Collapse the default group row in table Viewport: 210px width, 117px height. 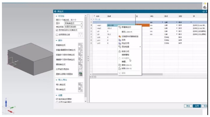[94, 19]
